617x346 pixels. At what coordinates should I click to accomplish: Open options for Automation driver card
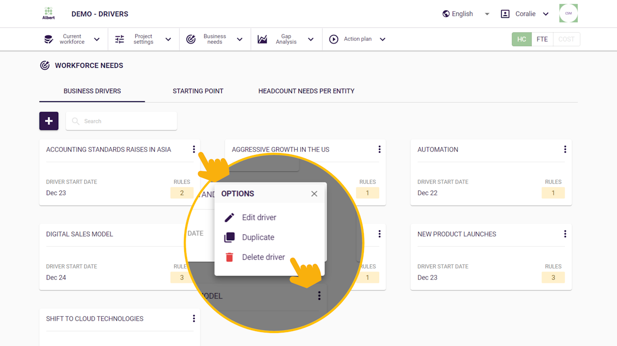coord(565,150)
